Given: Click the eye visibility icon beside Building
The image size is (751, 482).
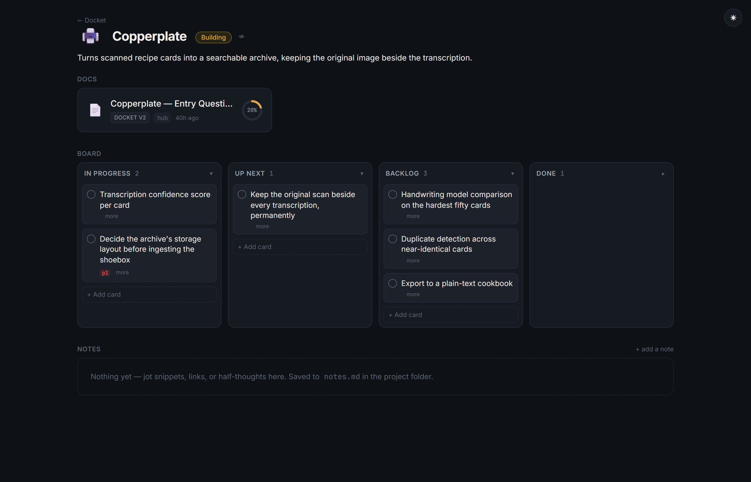Looking at the screenshot, I should (x=241, y=37).
